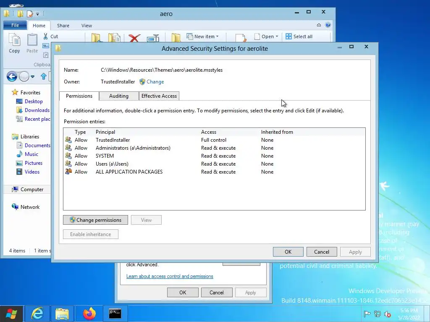This screenshot has height=322, width=430.
Task: Select ALL APPLICATION PACKAGES entry row
Action: (x=214, y=171)
